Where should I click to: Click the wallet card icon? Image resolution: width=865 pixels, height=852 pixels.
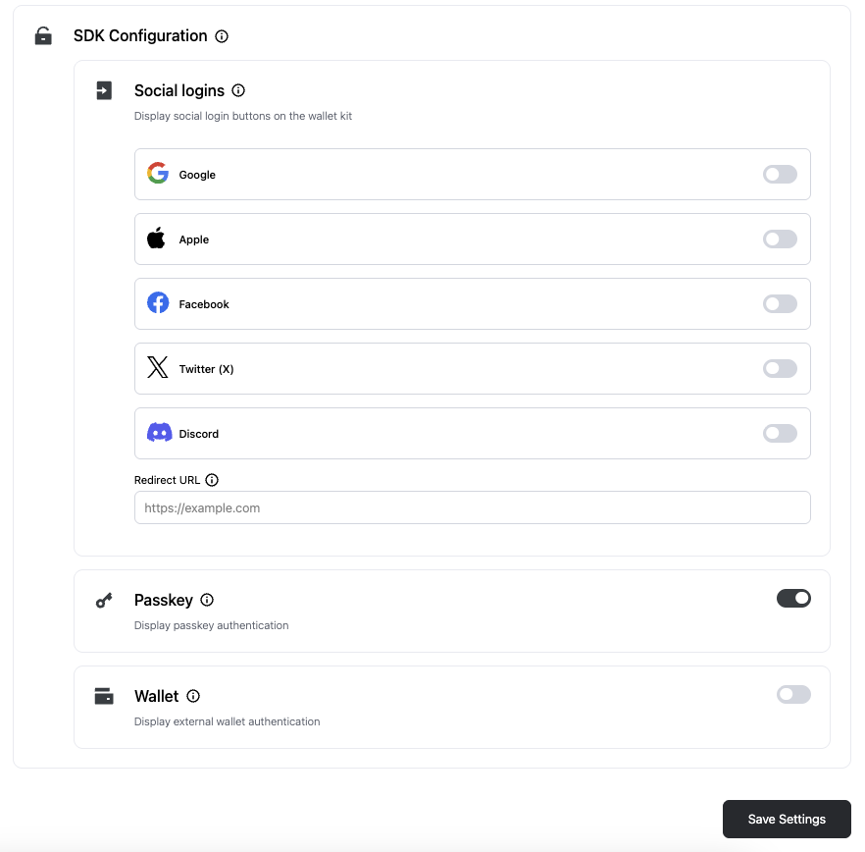103,696
